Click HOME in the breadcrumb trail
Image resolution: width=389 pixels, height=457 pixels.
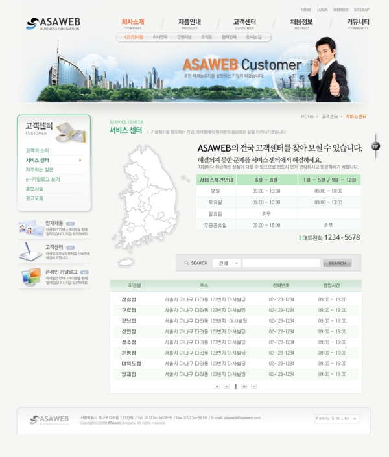307,116
